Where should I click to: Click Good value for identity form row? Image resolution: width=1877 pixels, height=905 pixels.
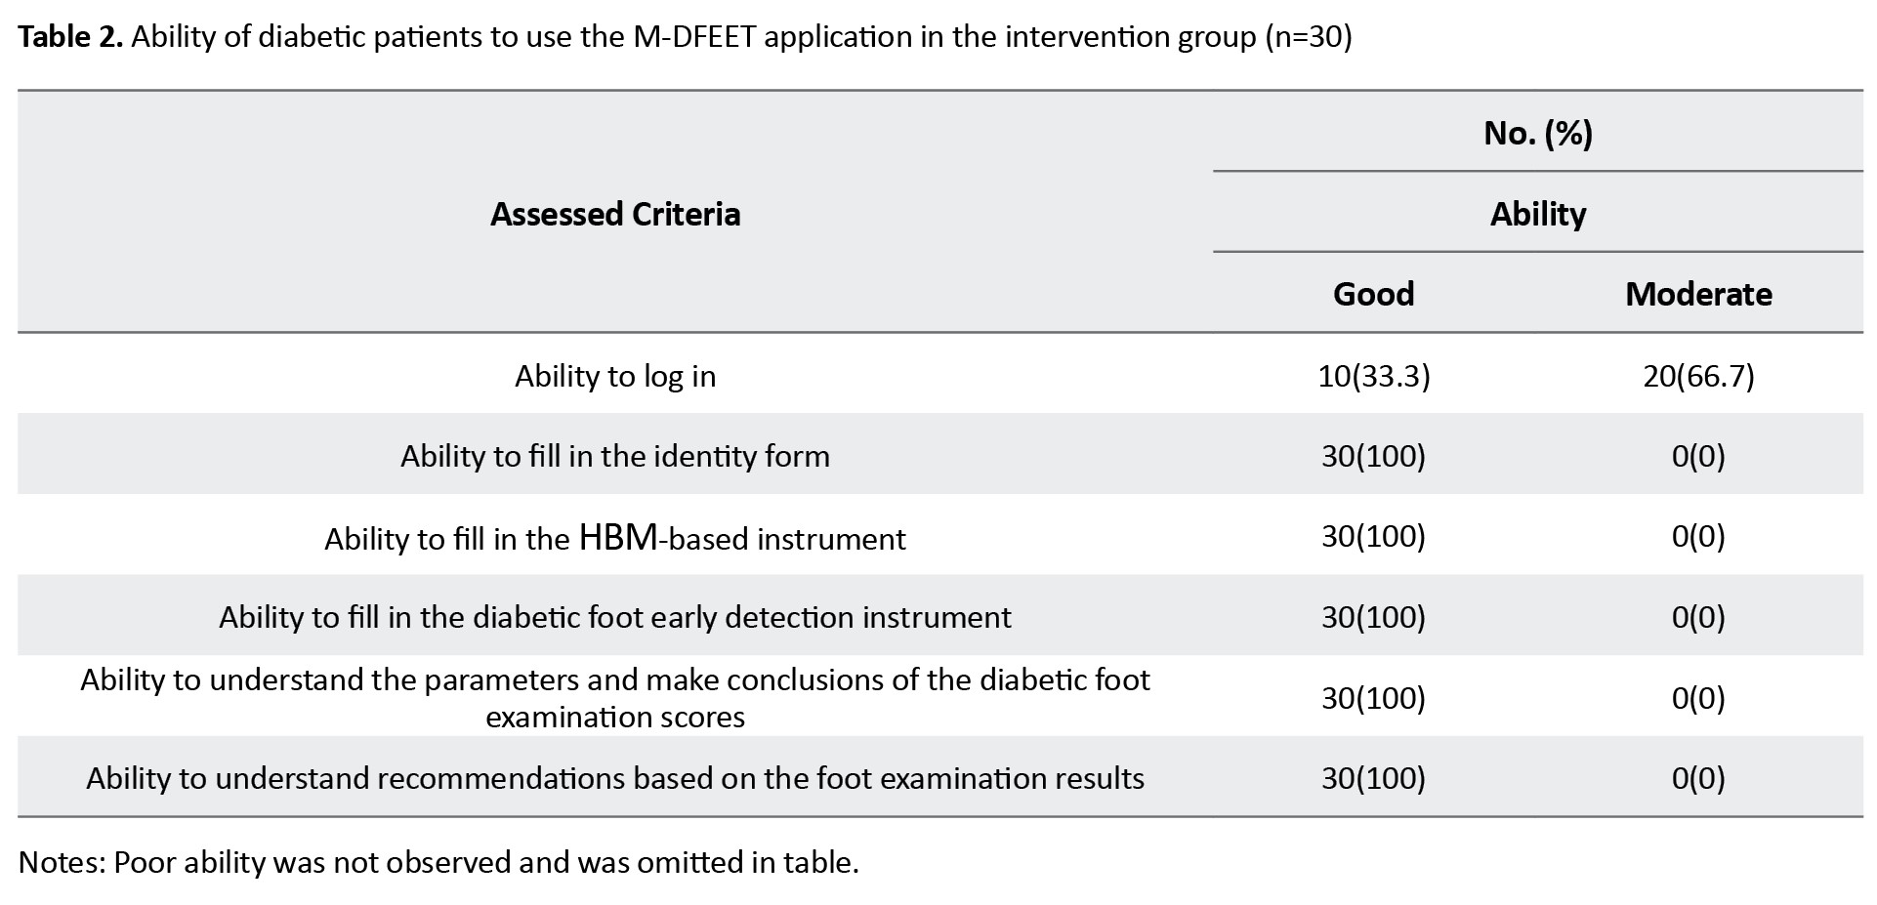pos(1373,456)
